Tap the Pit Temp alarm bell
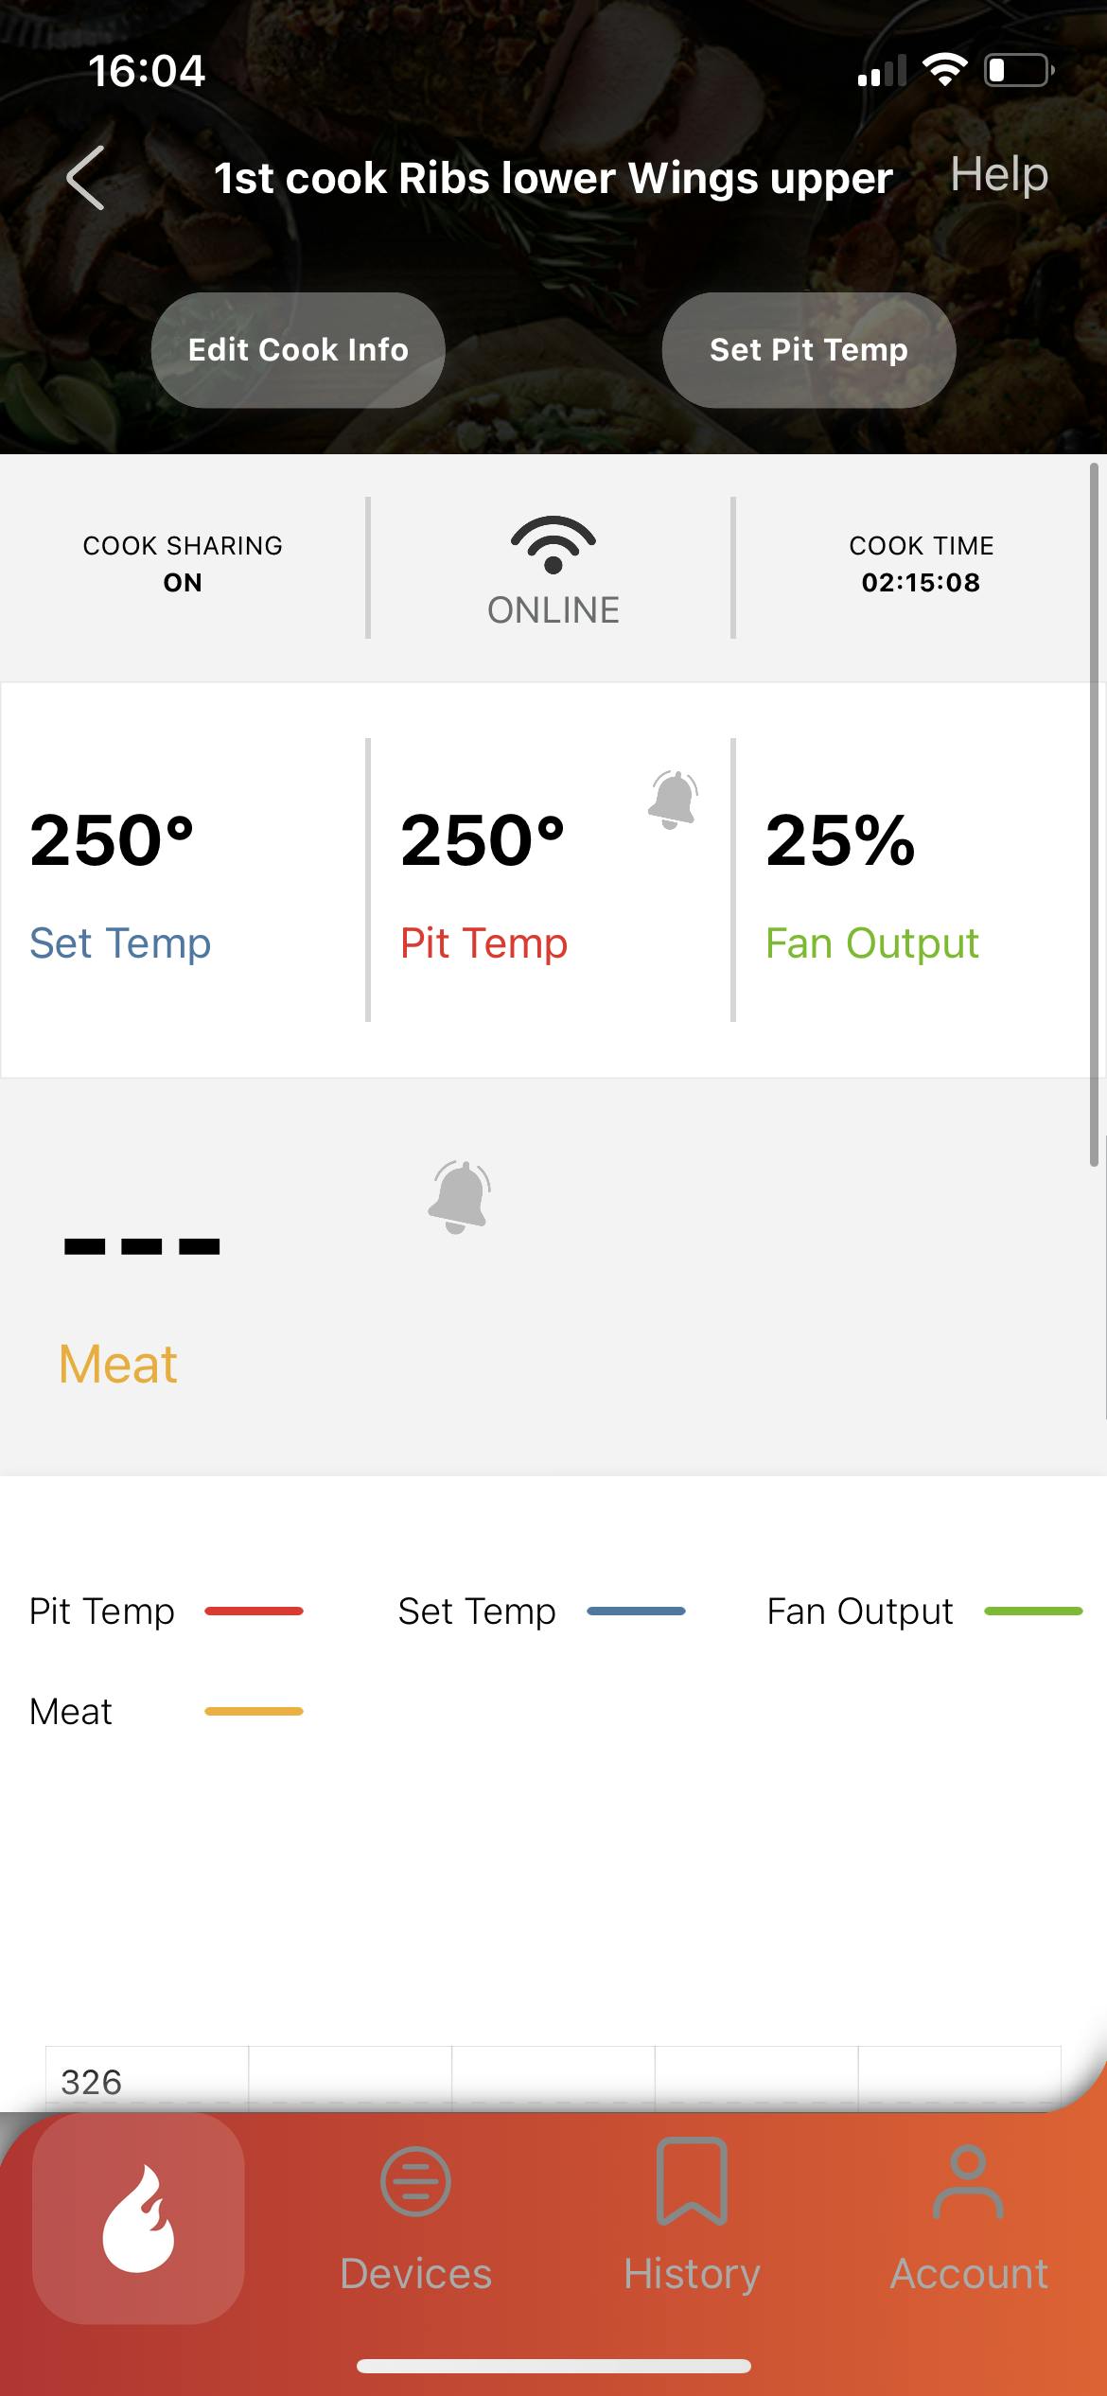Image resolution: width=1107 pixels, height=2396 pixels. 673,800
